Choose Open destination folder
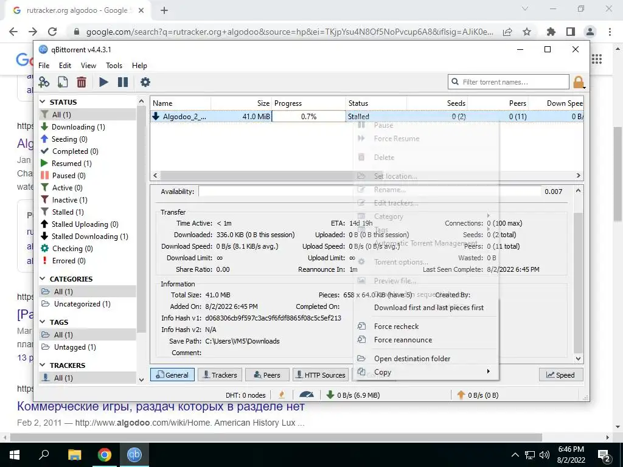 pos(425,359)
